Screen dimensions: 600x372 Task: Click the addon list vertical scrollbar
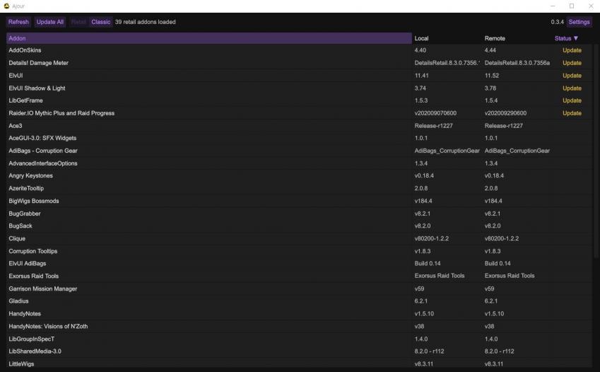(x=596, y=150)
